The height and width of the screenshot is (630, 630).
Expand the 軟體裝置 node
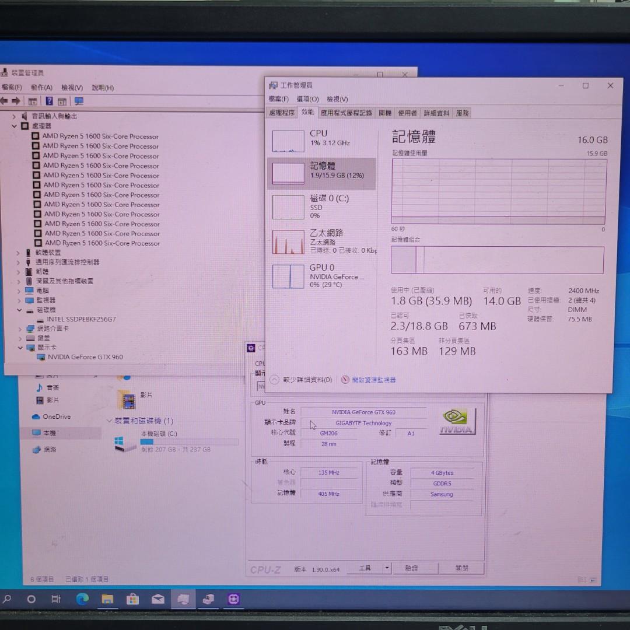[18, 253]
